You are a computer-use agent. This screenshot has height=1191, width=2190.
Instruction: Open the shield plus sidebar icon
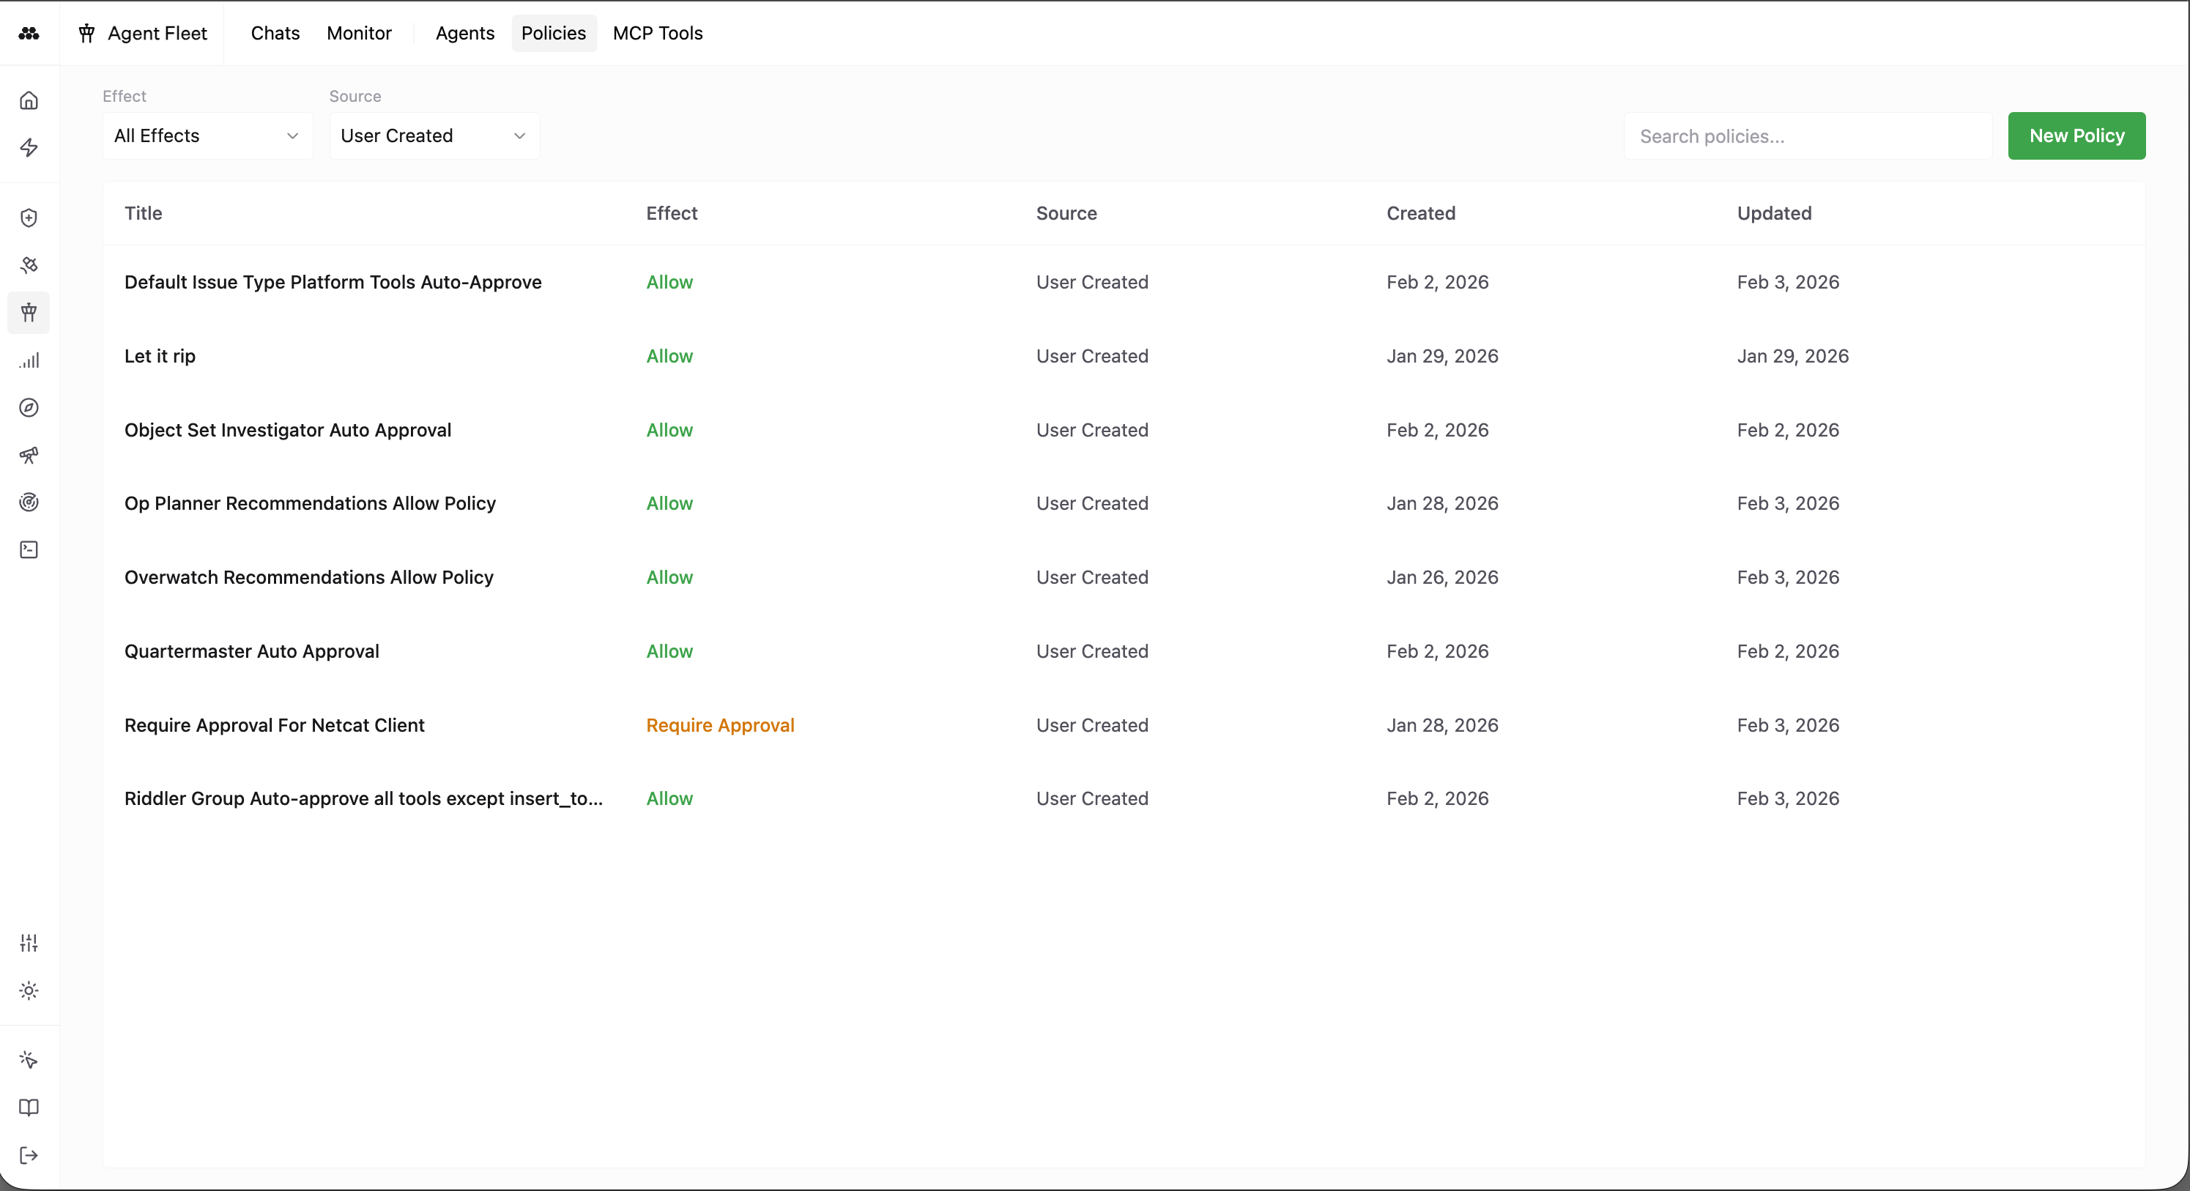pyautogui.click(x=29, y=218)
